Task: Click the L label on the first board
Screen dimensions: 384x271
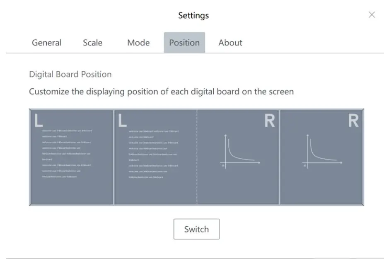Action: [x=36, y=120]
